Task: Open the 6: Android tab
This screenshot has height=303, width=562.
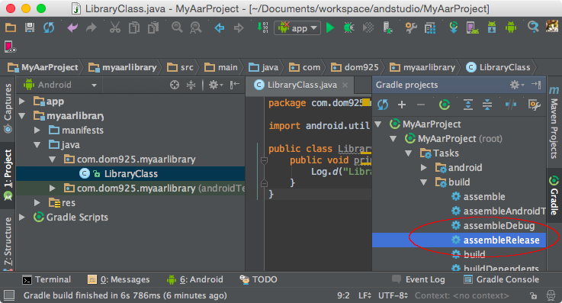Action: click(195, 279)
